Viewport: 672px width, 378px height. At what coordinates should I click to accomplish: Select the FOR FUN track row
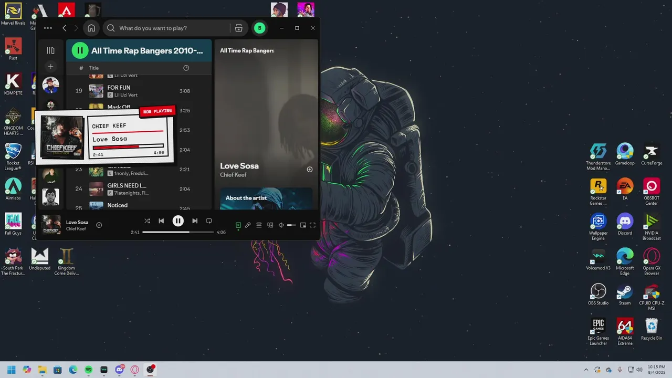tap(139, 91)
